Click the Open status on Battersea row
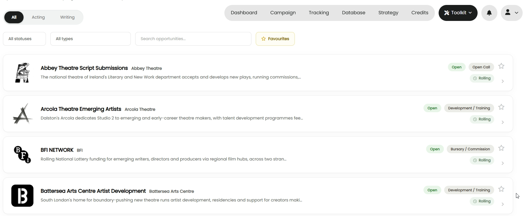527x216 pixels. pyautogui.click(x=432, y=190)
